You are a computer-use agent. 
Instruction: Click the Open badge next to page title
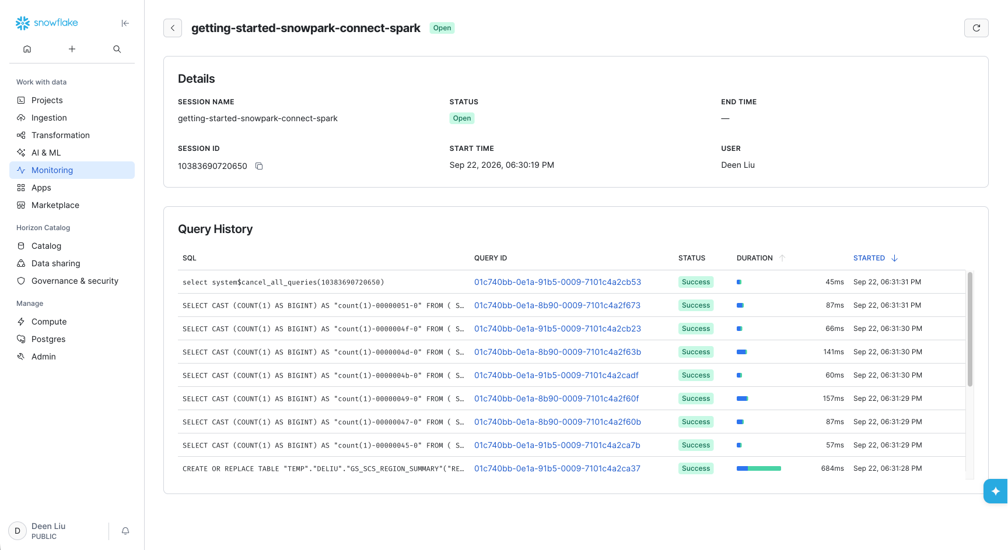click(442, 28)
